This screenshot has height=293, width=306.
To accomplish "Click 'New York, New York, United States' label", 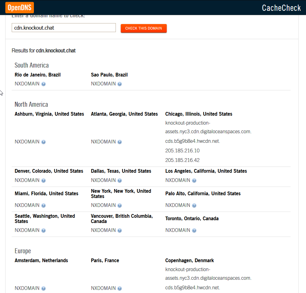I will pyautogui.click(x=121, y=194).
